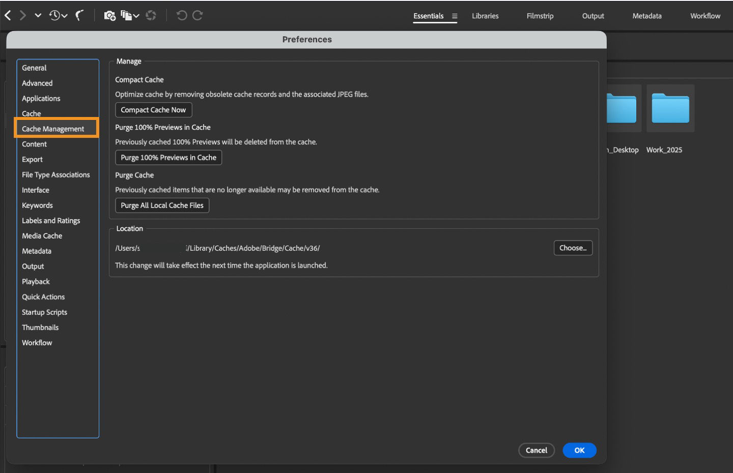Click the boomerang Return to Photoshop icon
This screenshot has height=473, width=733.
pyautogui.click(x=79, y=15)
